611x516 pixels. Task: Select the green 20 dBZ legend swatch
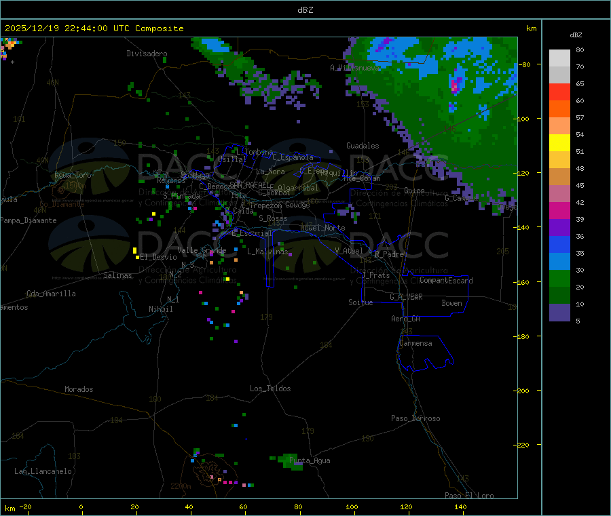point(559,278)
